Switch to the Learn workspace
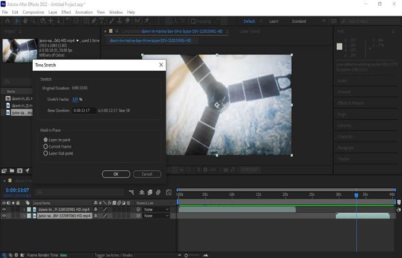The height and width of the screenshot is (258, 402). click(x=273, y=21)
